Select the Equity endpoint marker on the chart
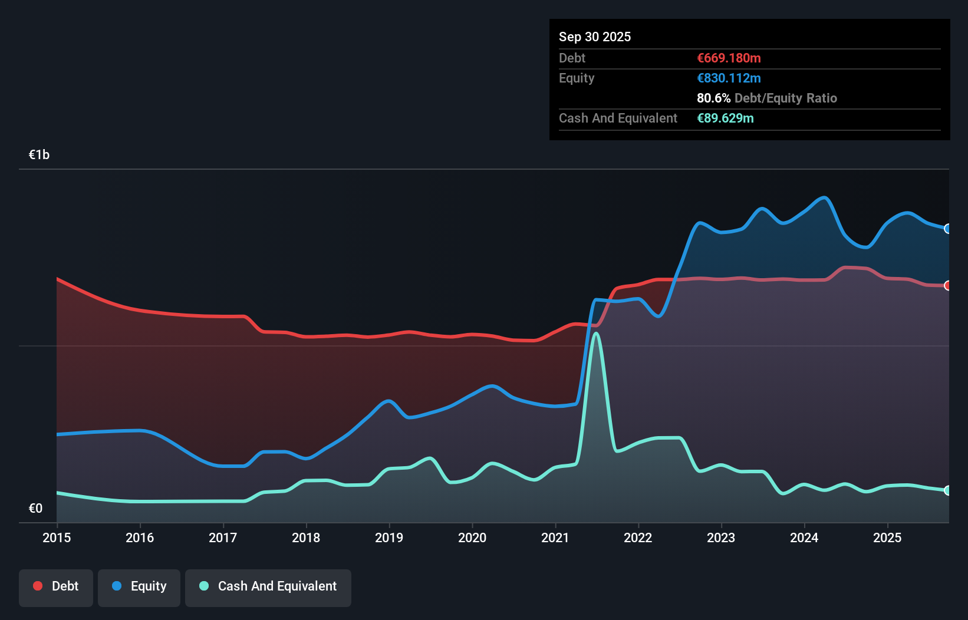The width and height of the screenshot is (968, 620). coord(947,229)
